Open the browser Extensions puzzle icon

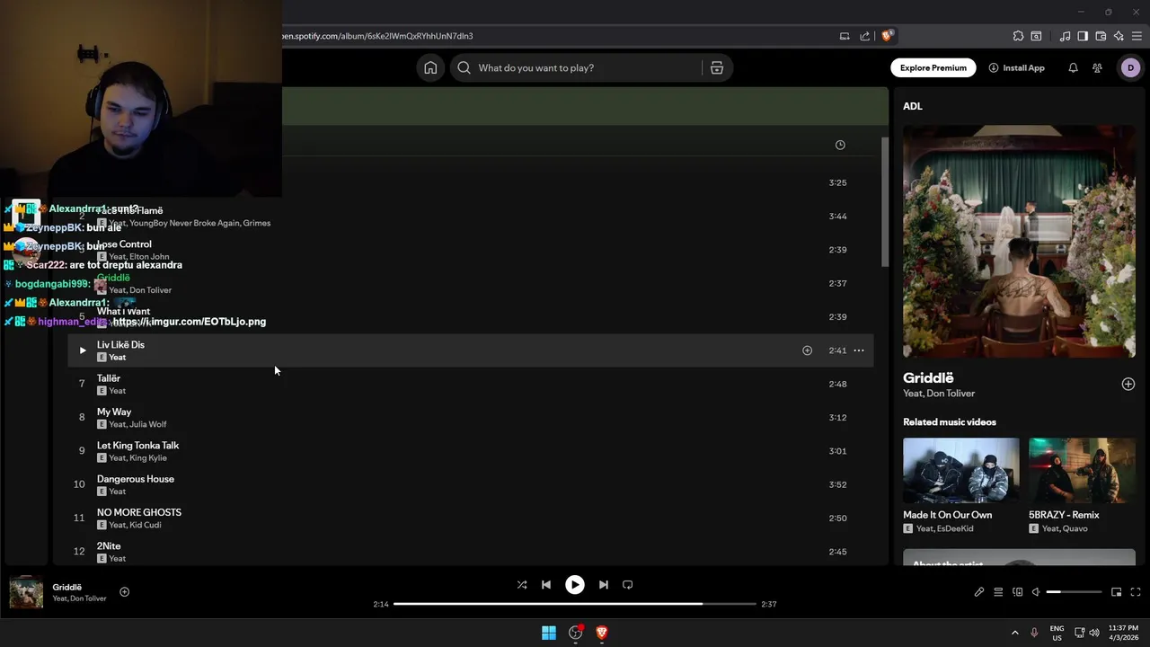click(x=1018, y=36)
